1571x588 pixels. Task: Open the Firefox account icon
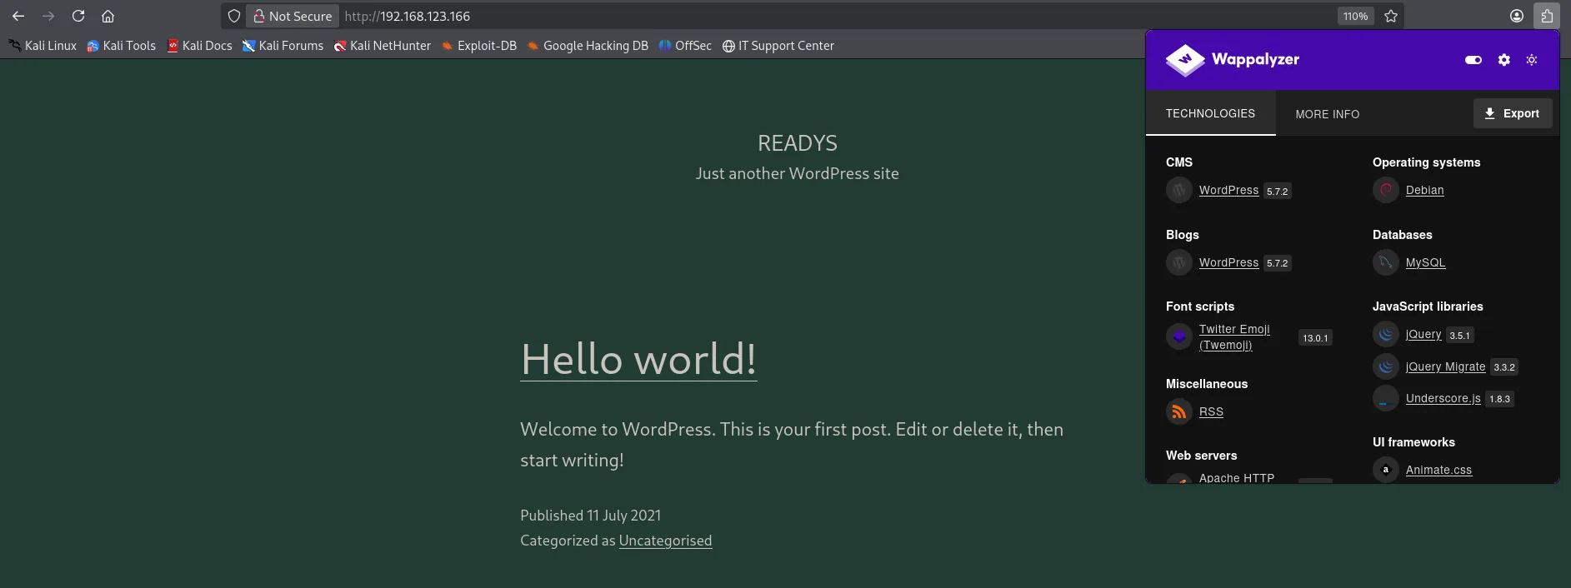[1517, 16]
